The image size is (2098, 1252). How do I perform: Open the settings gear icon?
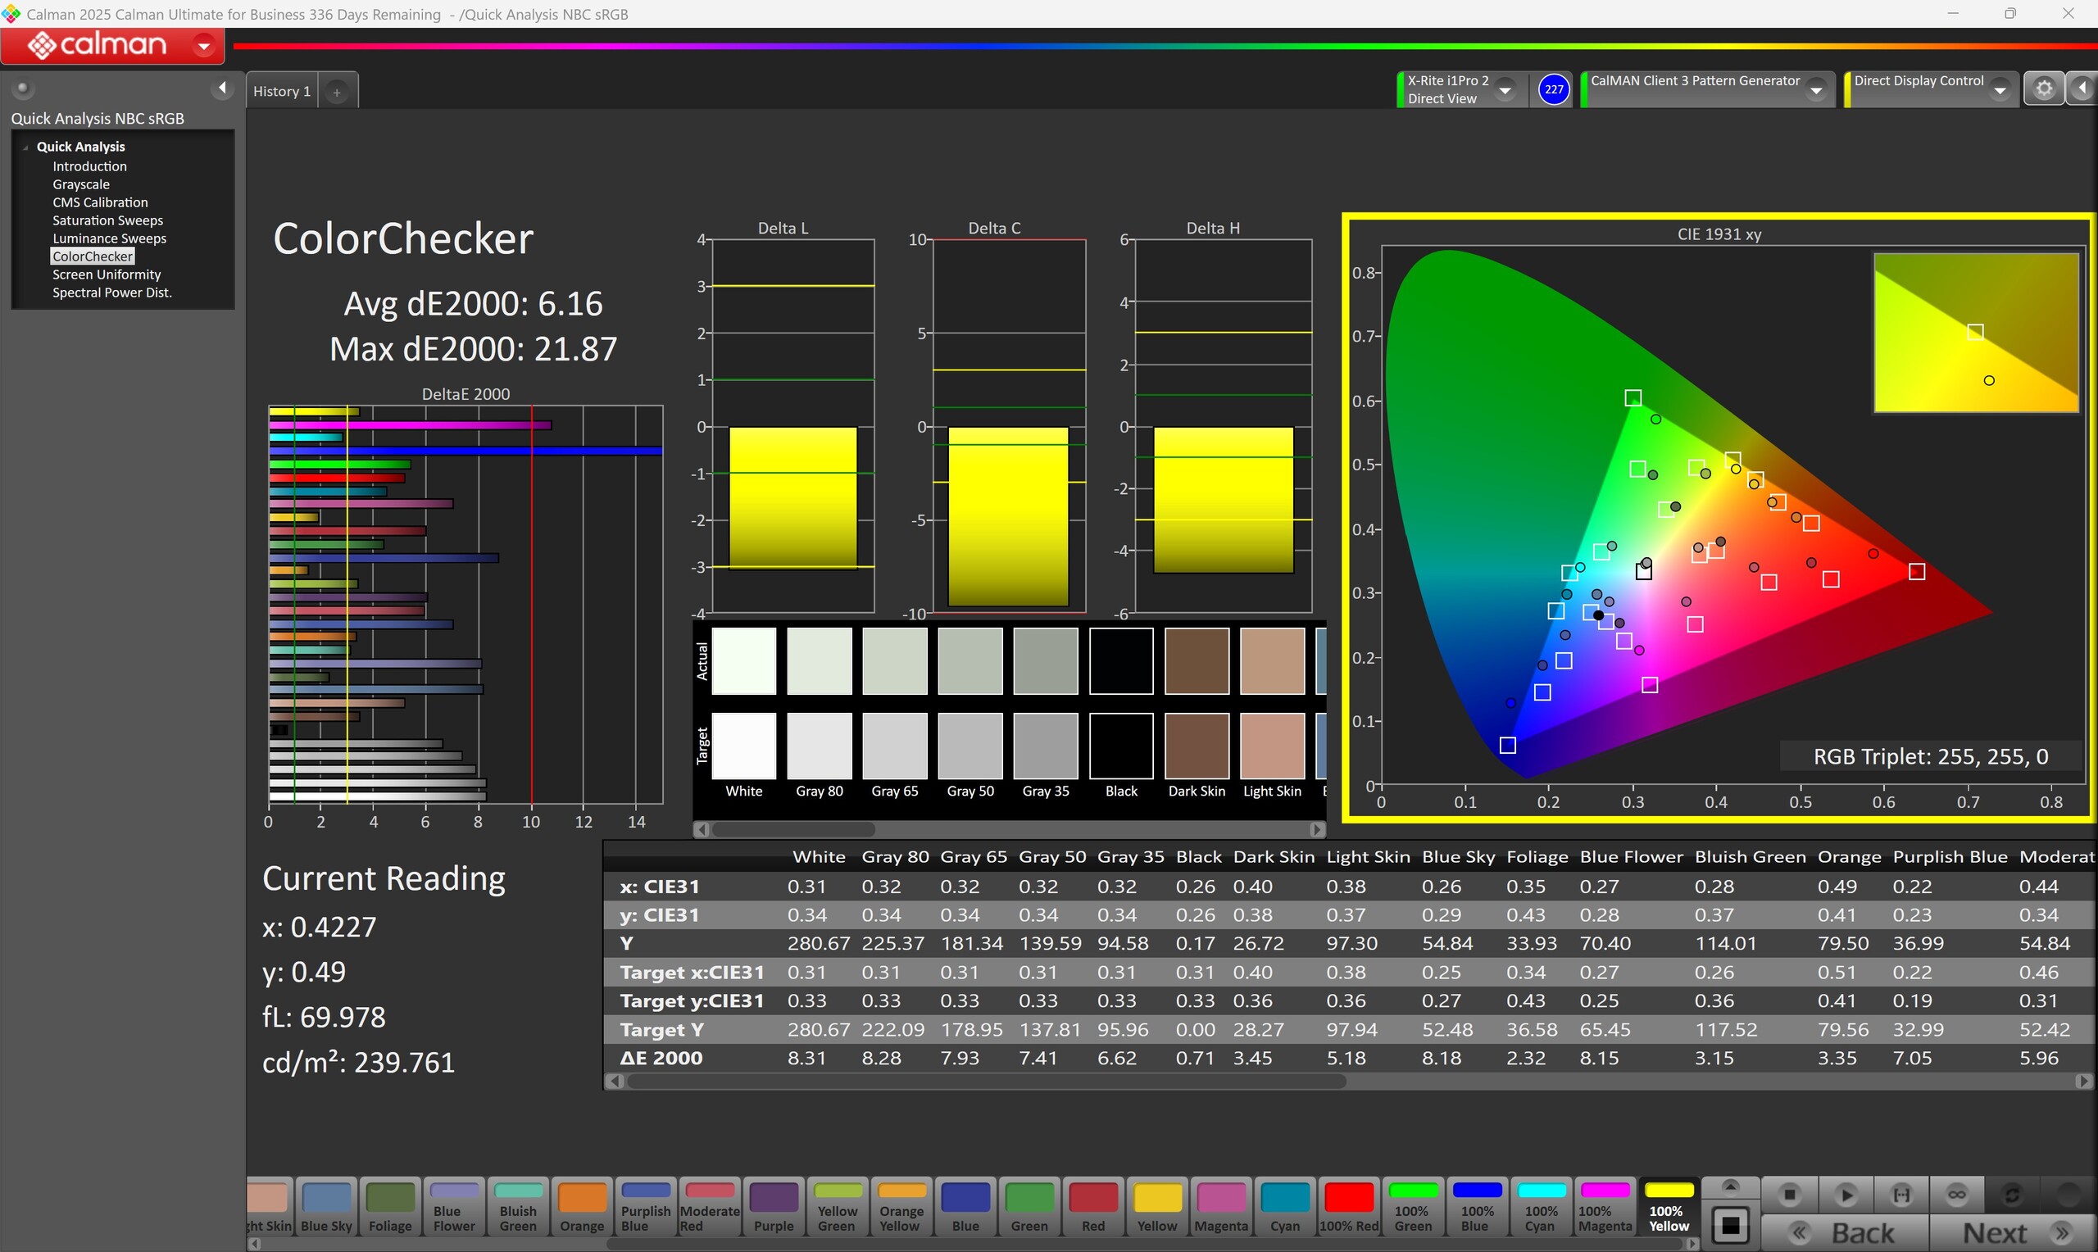tap(2043, 88)
